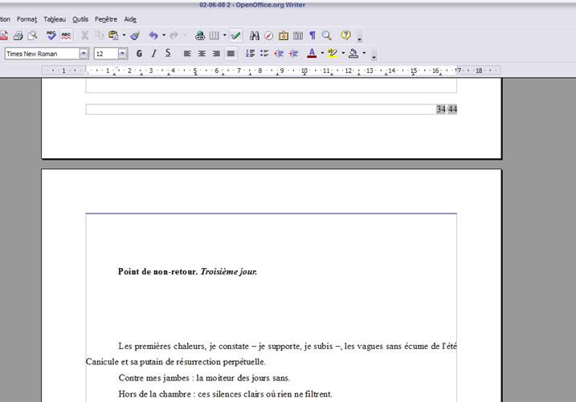
Task: Toggle italic formatting
Action: pyautogui.click(x=154, y=54)
